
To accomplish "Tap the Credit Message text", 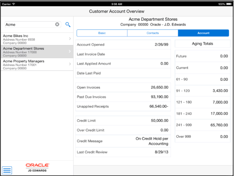I will pyautogui.click(x=152, y=141).
